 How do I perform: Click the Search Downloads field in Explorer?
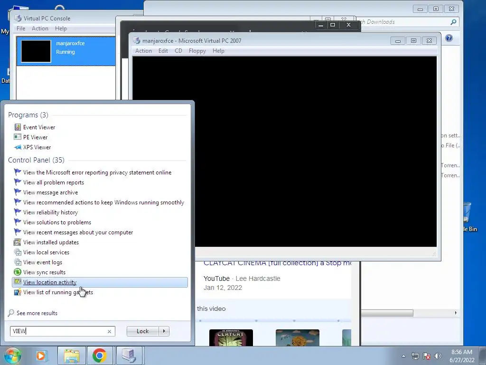[x=403, y=22]
